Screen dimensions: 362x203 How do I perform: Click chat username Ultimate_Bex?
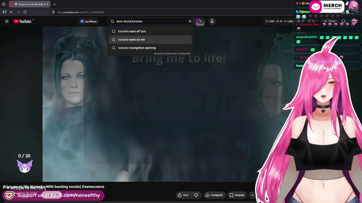pyautogui.click(x=309, y=25)
